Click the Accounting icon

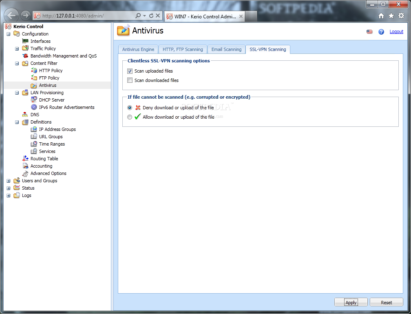point(25,166)
